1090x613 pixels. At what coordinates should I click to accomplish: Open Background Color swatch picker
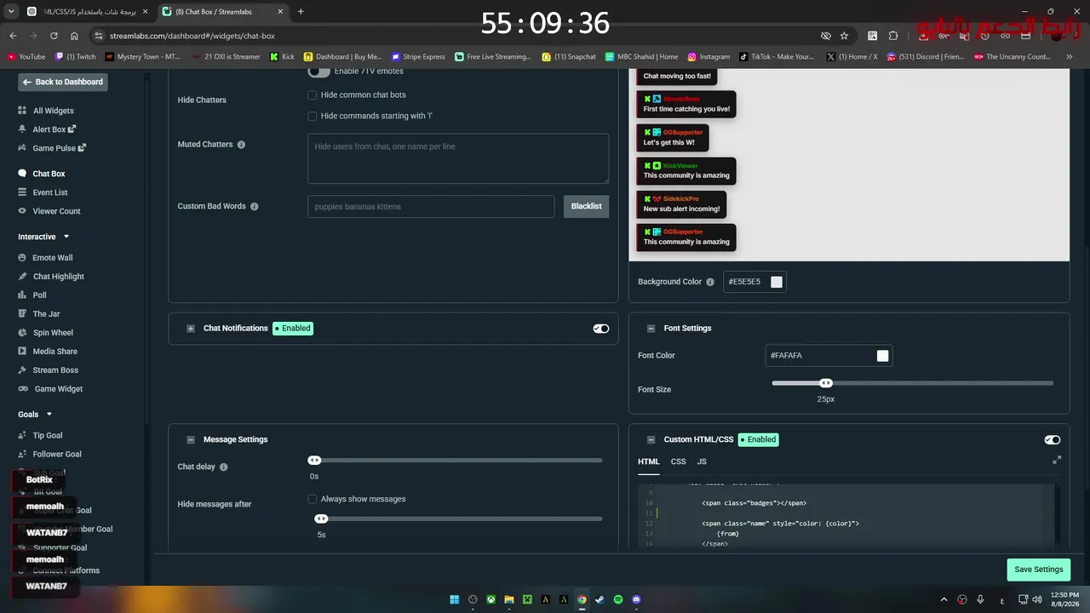click(777, 282)
